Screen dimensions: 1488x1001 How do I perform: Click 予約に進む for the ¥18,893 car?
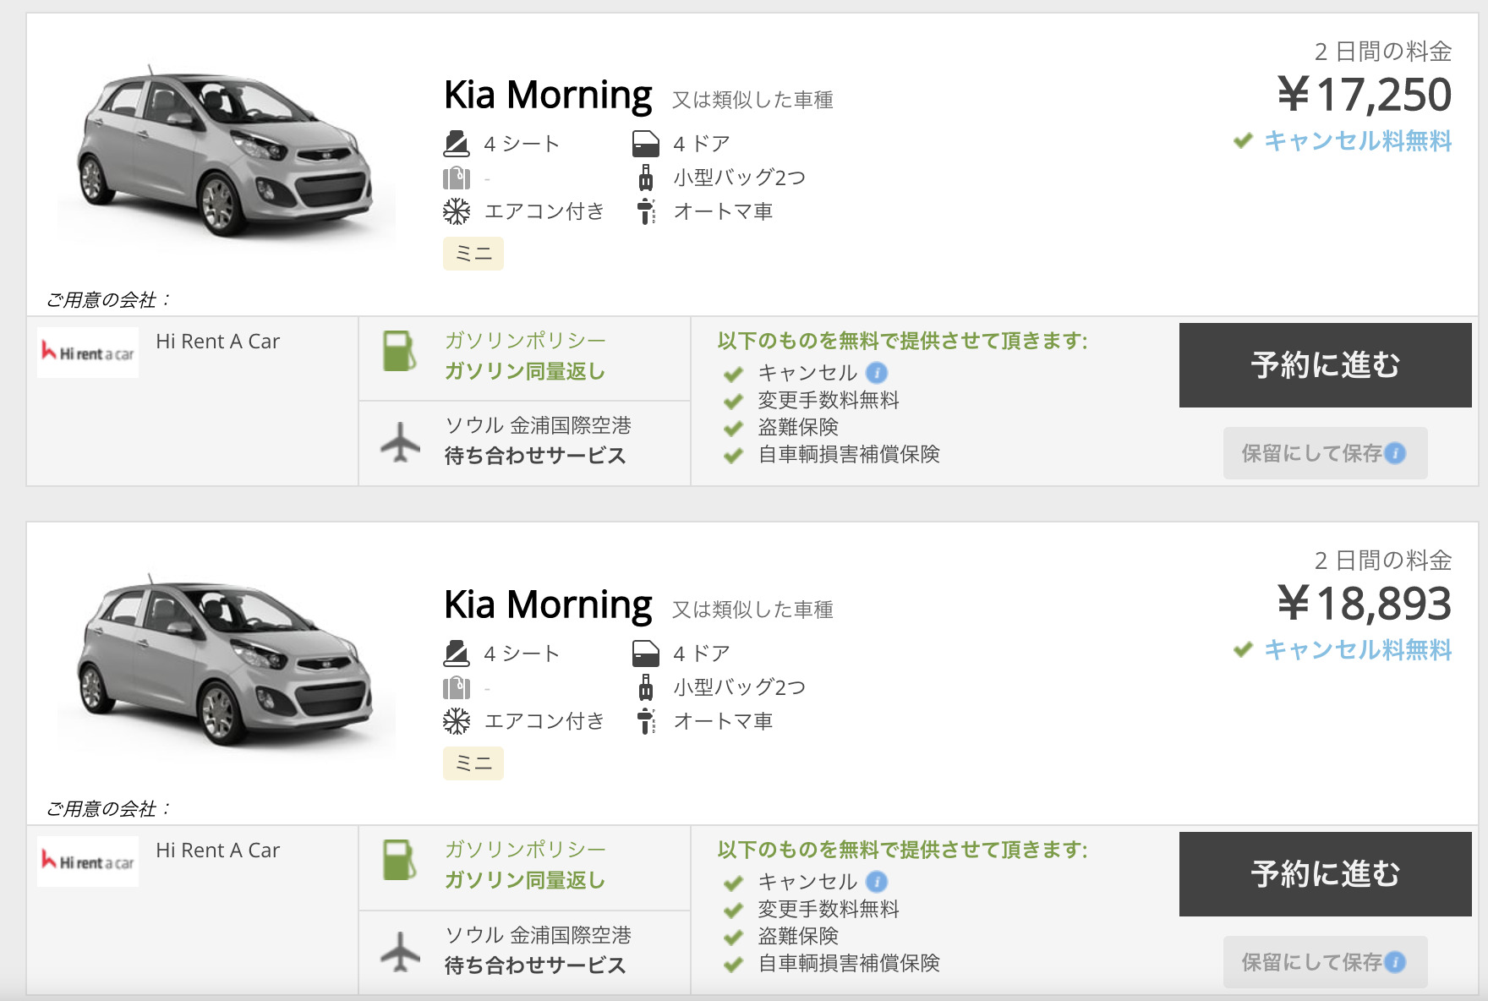pos(1325,874)
